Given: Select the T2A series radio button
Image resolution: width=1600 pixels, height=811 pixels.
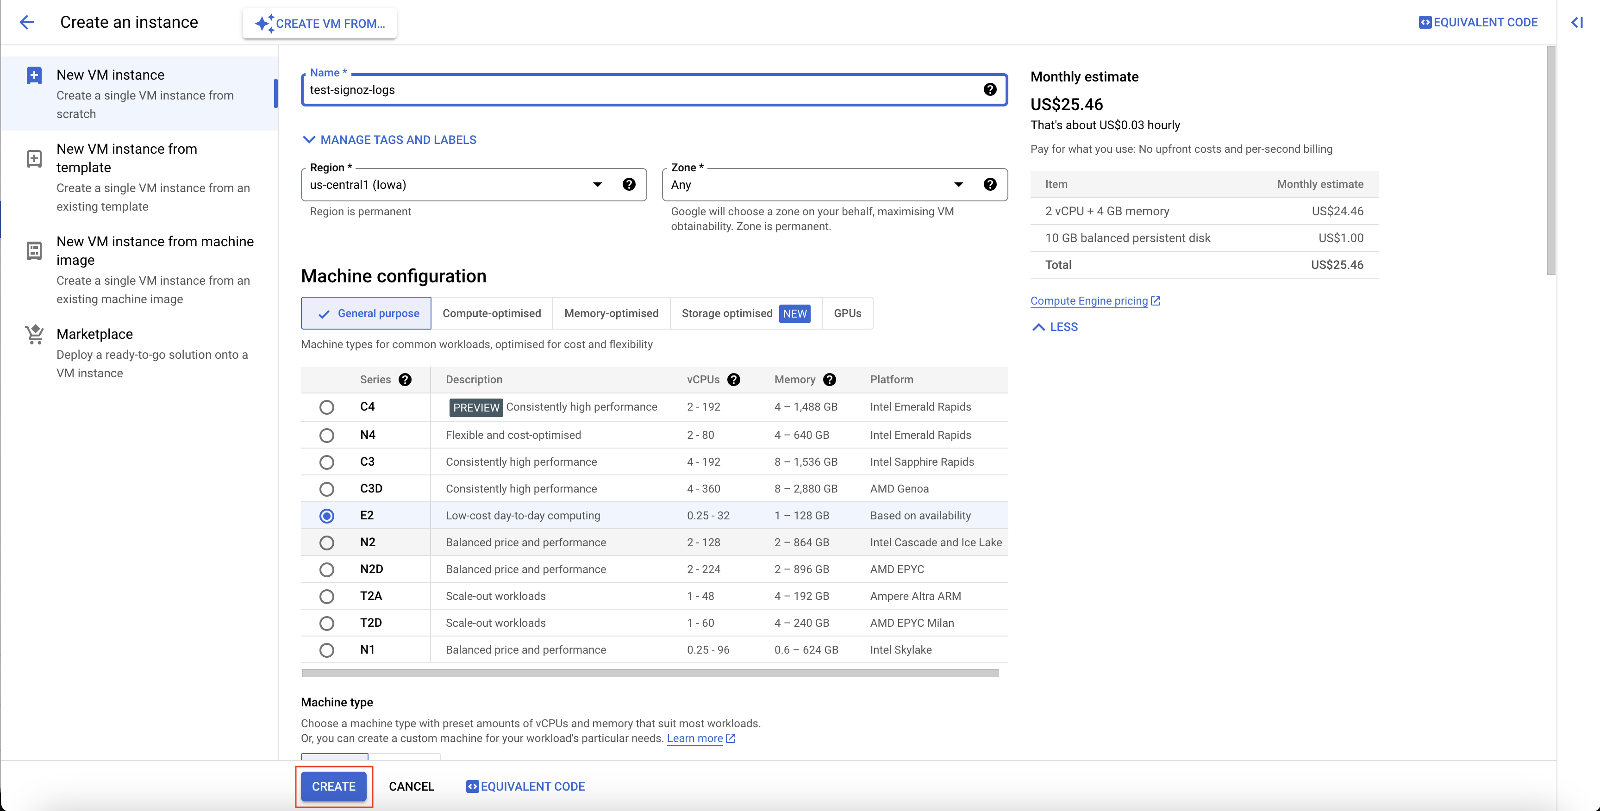Looking at the screenshot, I should [x=327, y=596].
